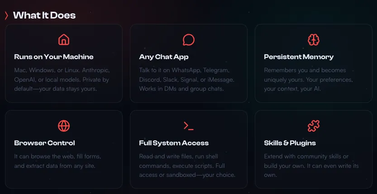Viewport: 377px width, 194px height.
Task: Open the Any Chat App heading
Action: 164,57
